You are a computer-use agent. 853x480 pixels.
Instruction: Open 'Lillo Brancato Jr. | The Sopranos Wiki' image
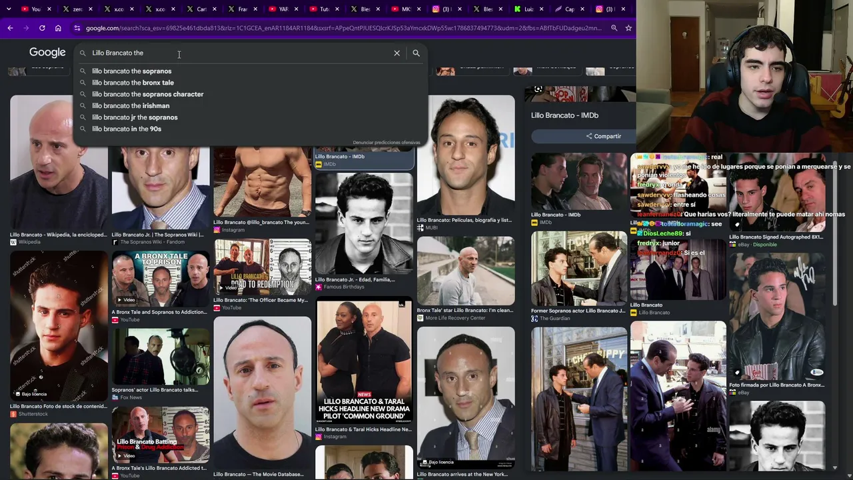[160, 188]
